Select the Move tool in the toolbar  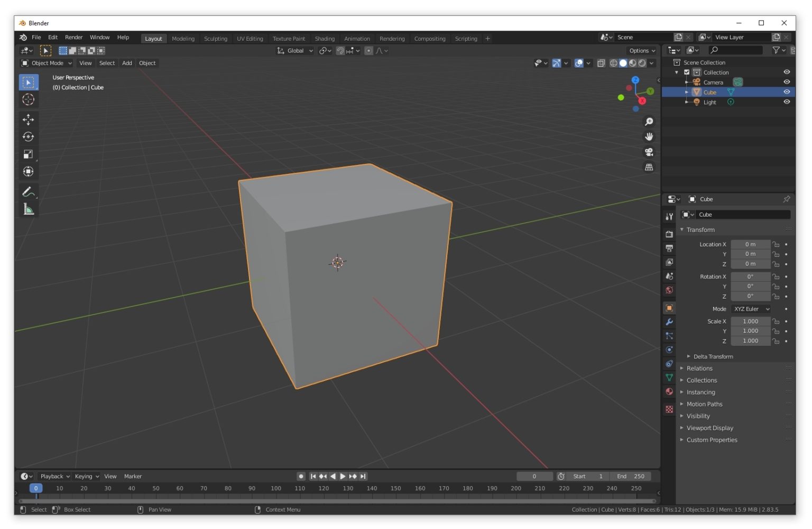tap(29, 119)
